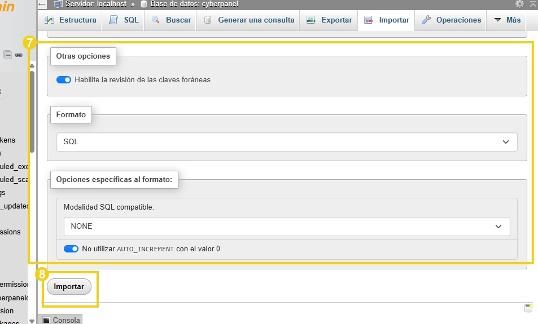The image size is (538, 324).
Task: Open Generar una consulta tab
Action: [x=248, y=20]
